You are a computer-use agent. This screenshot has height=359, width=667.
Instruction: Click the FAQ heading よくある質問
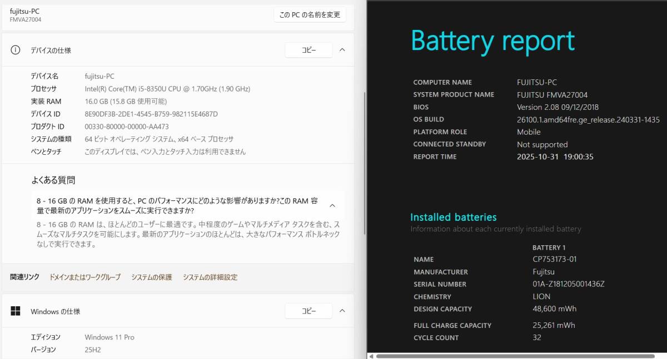pos(53,180)
